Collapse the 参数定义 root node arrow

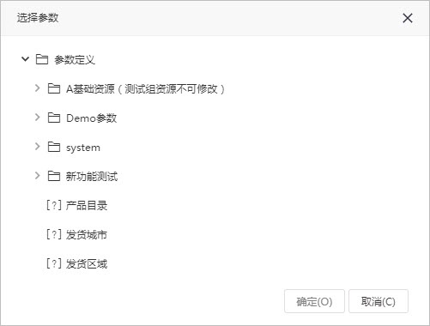(25, 59)
